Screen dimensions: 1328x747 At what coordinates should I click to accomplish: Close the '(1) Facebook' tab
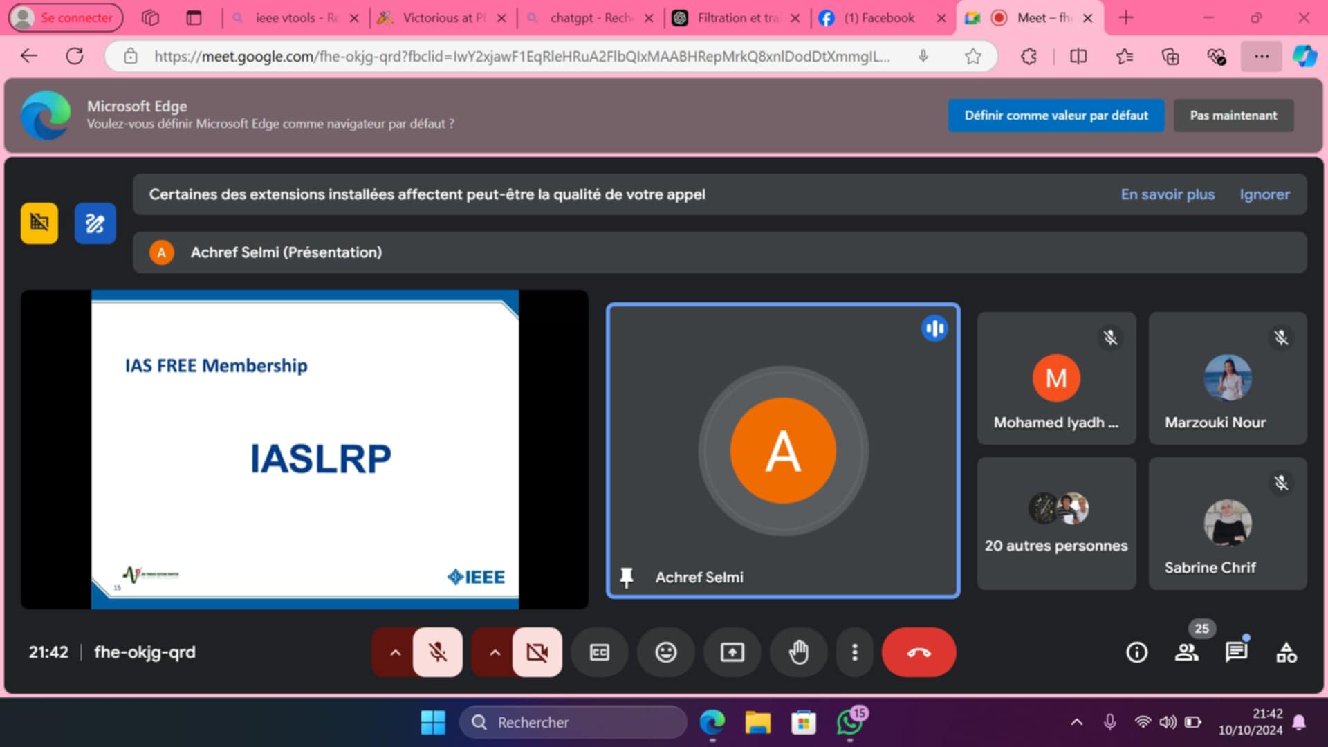click(x=941, y=18)
